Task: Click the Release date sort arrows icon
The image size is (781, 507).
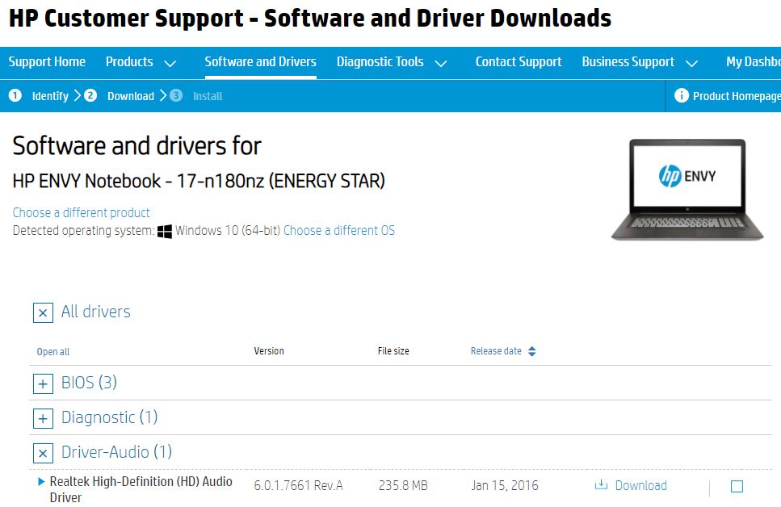Action: 532,351
